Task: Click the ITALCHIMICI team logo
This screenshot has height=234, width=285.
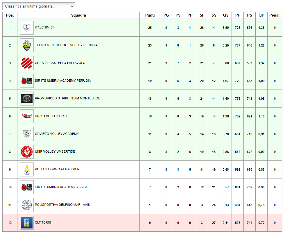Action: click(27, 28)
